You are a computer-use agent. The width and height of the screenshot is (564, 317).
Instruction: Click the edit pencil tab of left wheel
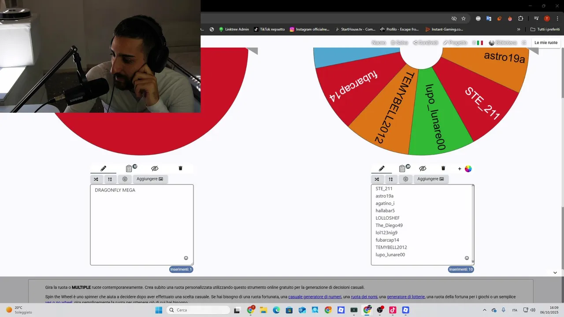(103, 168)
